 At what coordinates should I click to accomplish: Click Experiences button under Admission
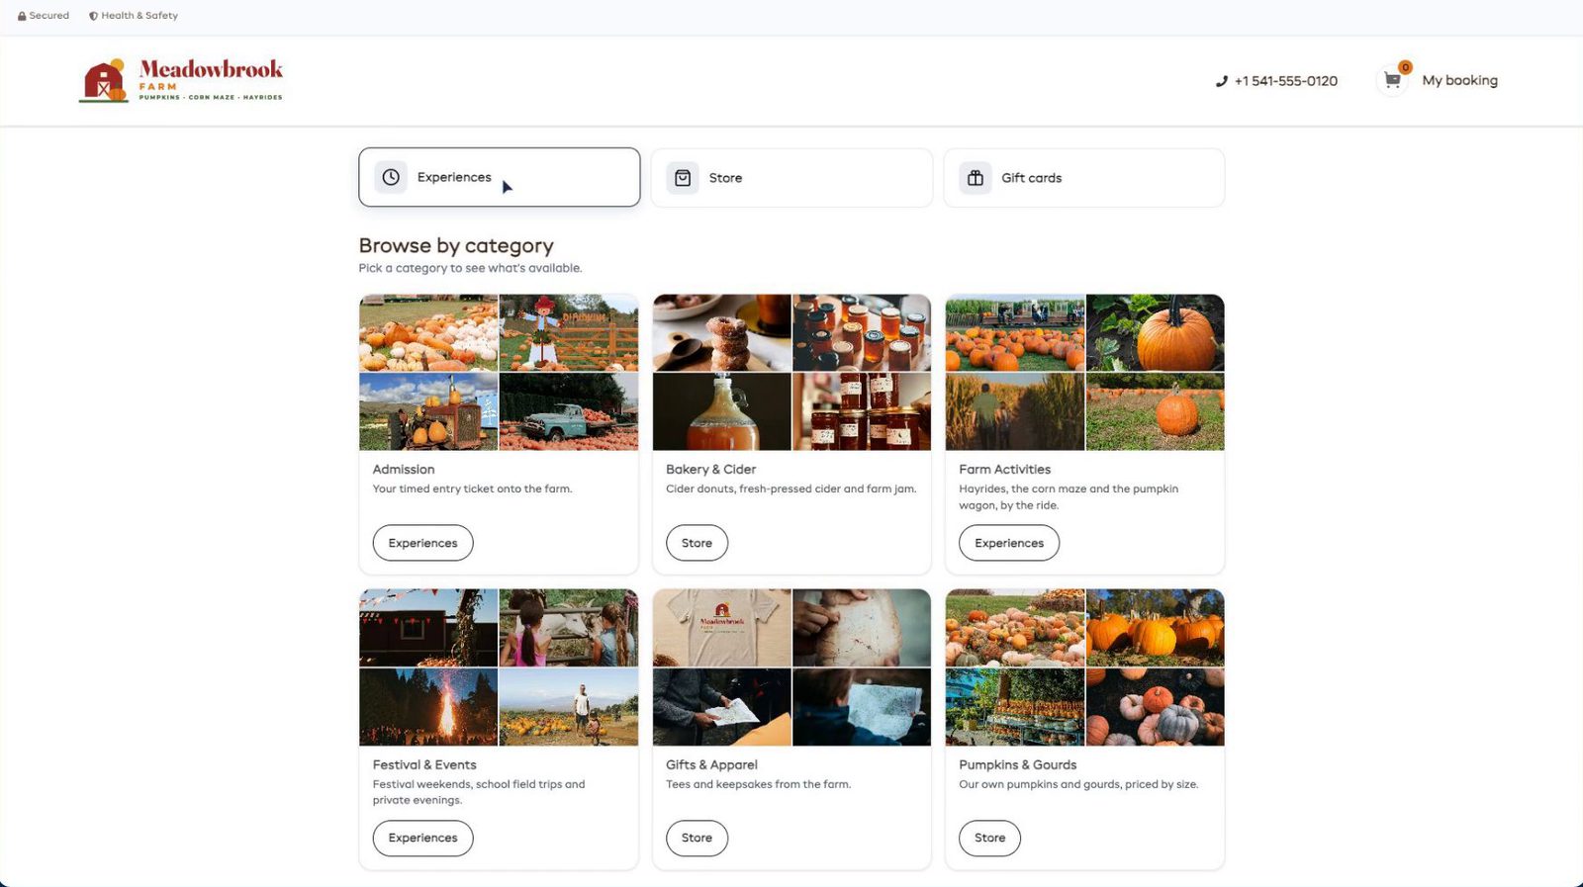tap(422, 543)
